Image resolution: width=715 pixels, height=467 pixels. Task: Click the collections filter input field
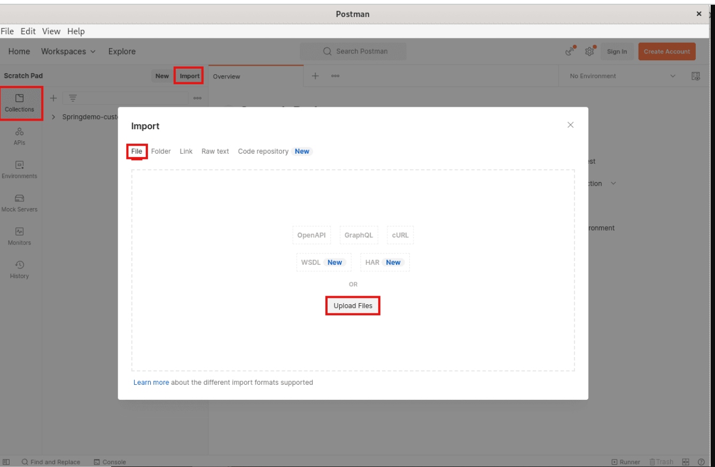pos(126,98)
